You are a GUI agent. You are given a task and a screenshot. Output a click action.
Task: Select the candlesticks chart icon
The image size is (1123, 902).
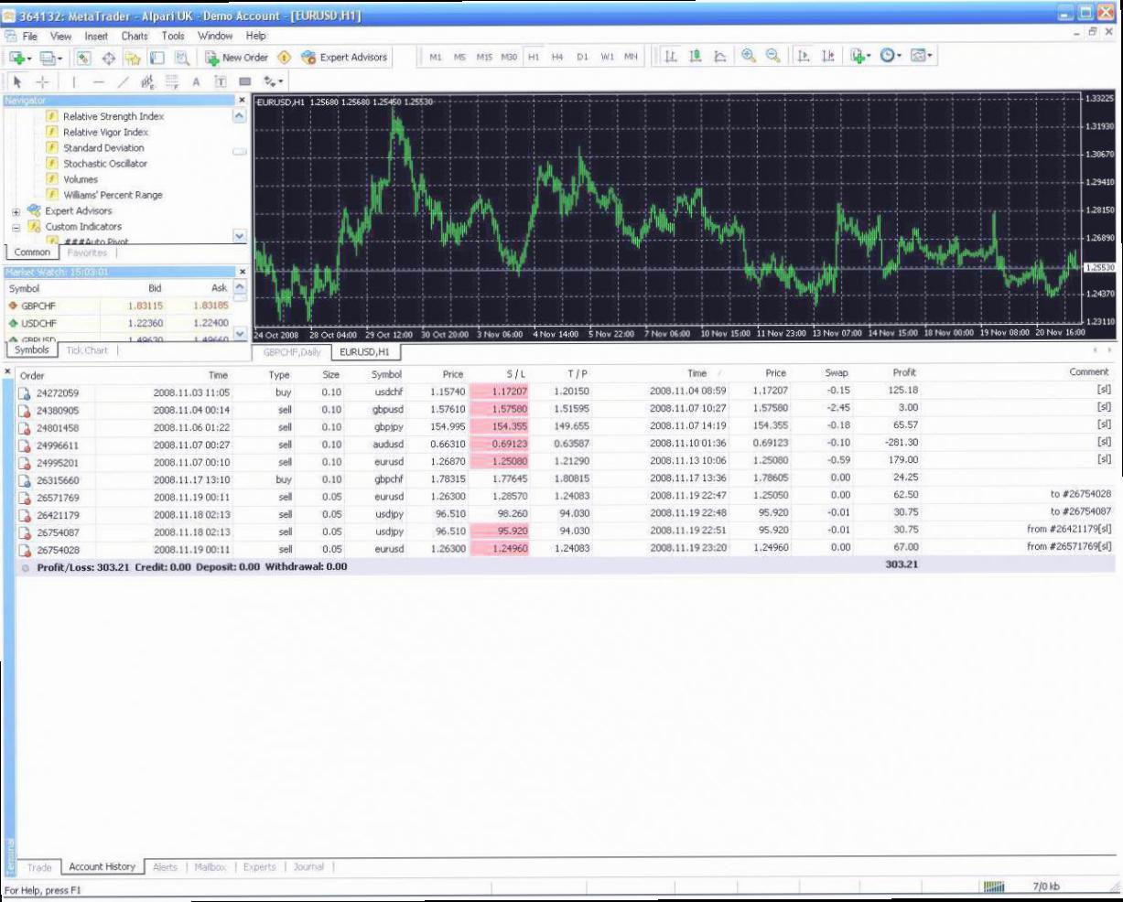(696, 57)
